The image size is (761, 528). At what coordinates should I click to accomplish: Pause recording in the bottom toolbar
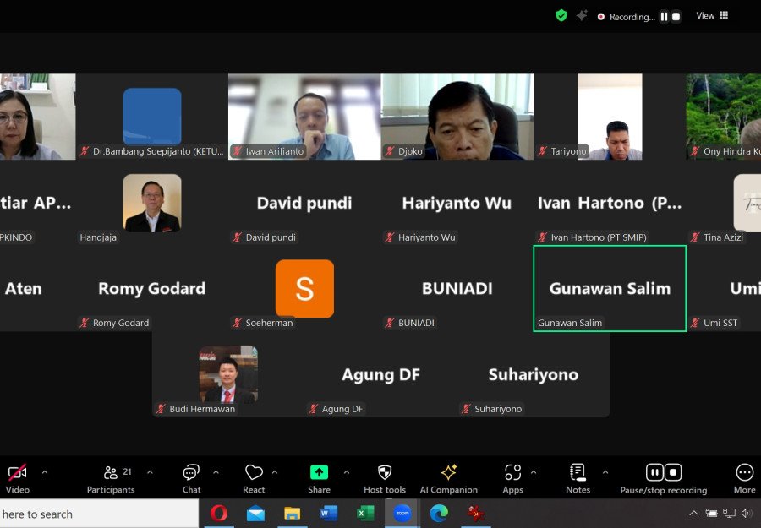pyautogui.click(x=654, y=472)
